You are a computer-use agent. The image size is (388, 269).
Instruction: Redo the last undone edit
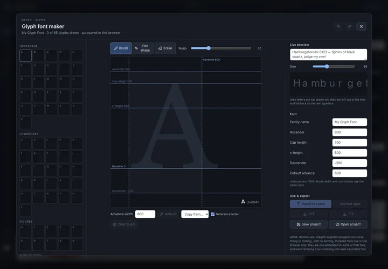tap(350, 26)
